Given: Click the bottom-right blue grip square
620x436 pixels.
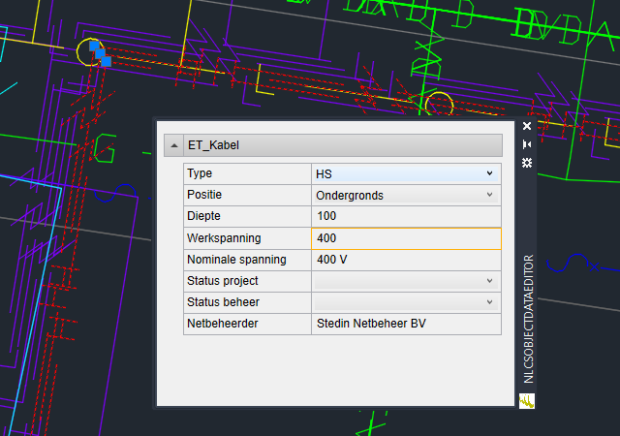Looking at the screenshot, I should coord(106,62).
